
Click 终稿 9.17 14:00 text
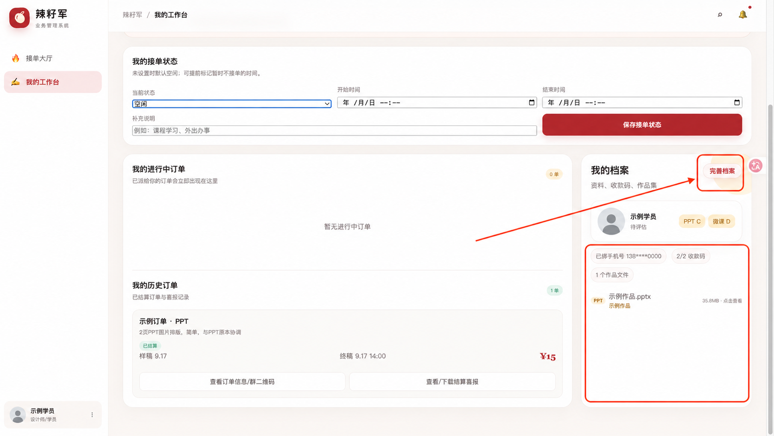tap(362, 356)
